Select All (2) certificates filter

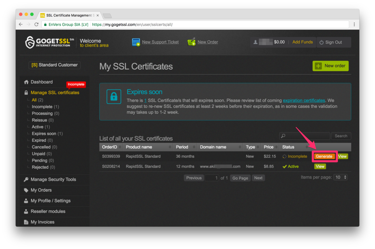pos(37,100)
